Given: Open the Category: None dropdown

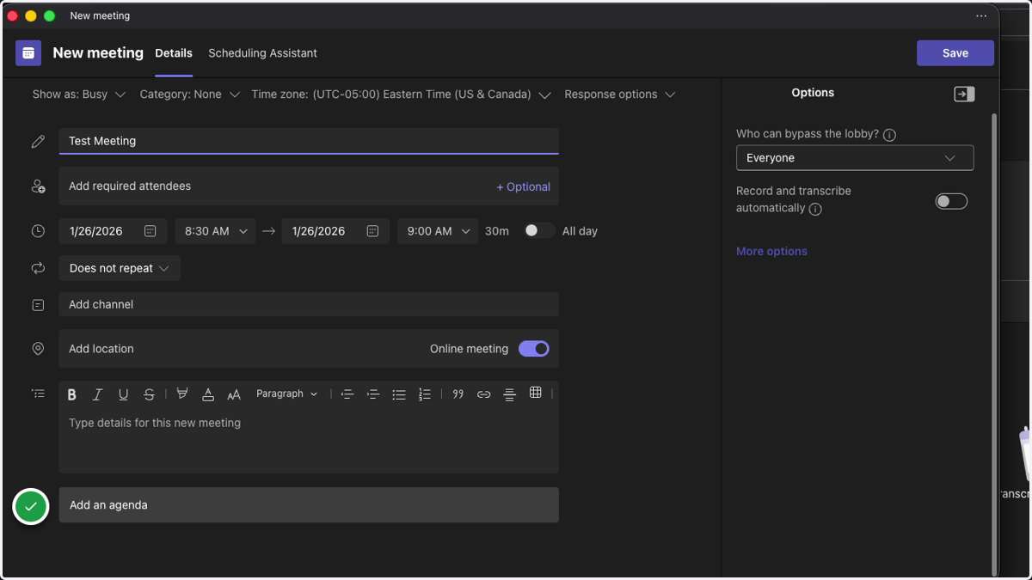Looking at the screenshot, I should 190,95.
